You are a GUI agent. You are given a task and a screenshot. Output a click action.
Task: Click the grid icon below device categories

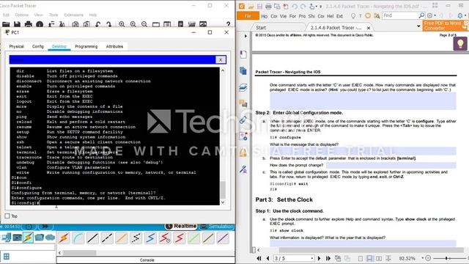[7, 256]
